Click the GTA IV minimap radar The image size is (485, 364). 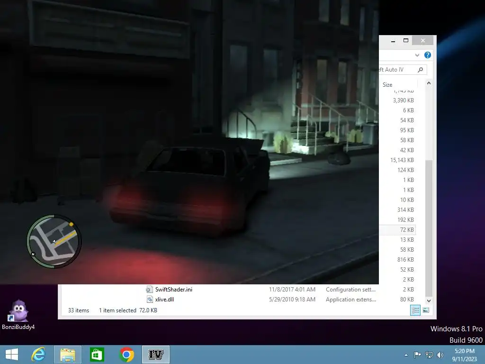tap(54, 241)
